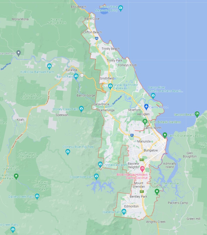Click the Cairns Botanic Gardens green icon

(145, 122)
